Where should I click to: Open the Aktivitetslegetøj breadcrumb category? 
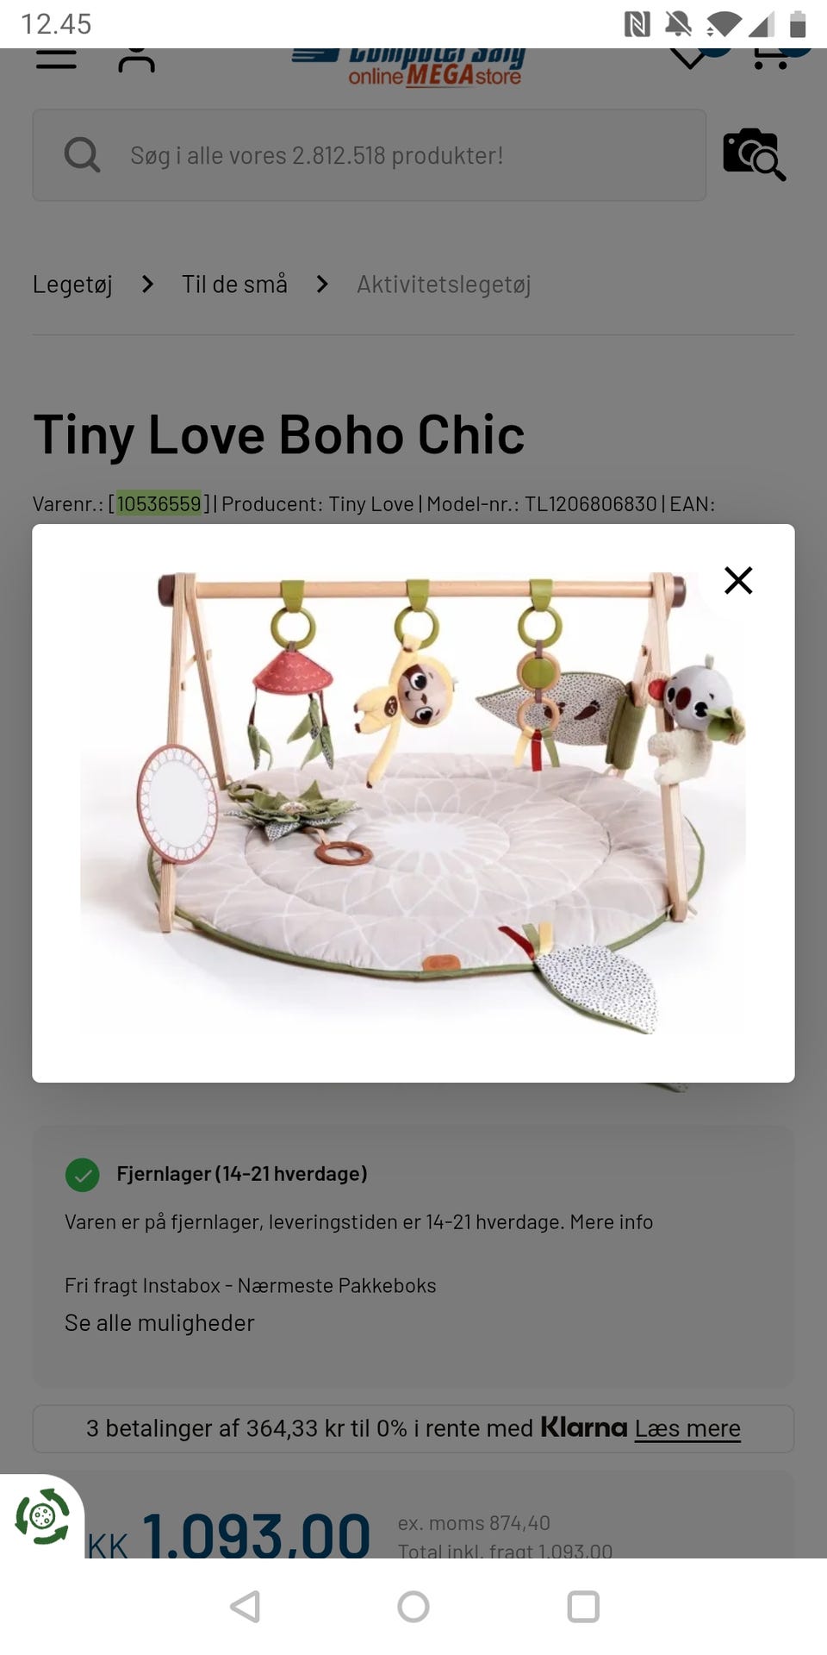(444, 284)
